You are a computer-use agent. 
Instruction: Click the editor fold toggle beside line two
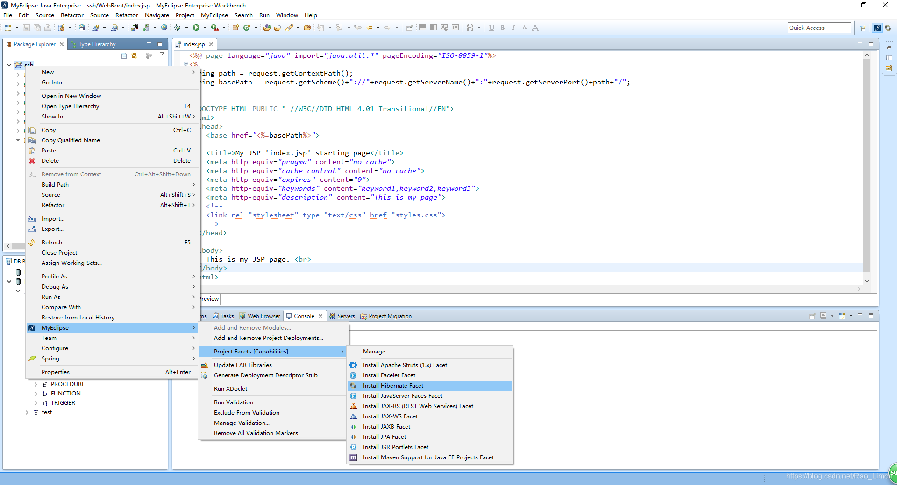pos(186,64)
